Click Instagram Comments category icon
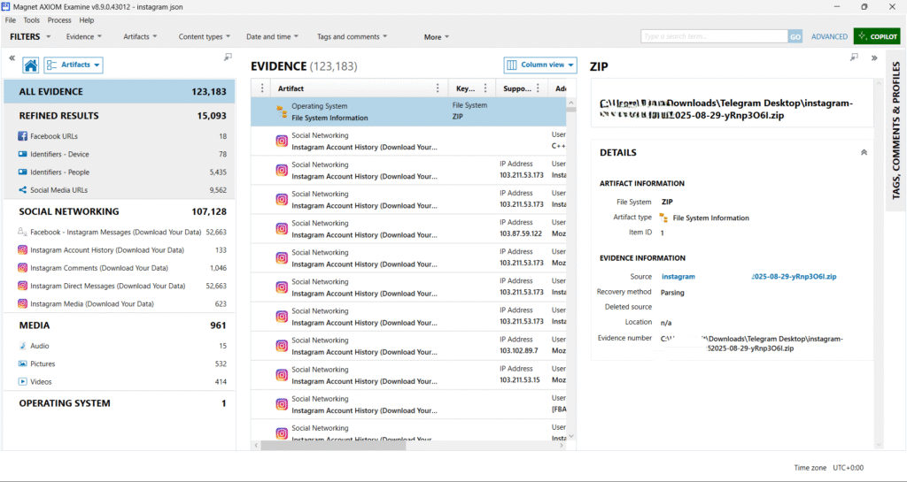This screenshot has width=907, height=482. coord(22,268)
